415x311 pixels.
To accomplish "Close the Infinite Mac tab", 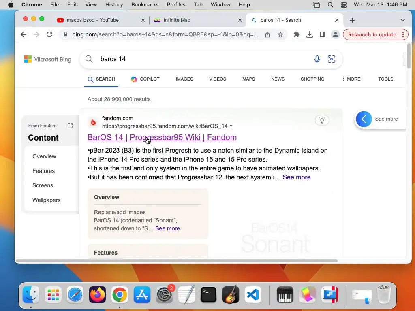I will pos(240,20).
